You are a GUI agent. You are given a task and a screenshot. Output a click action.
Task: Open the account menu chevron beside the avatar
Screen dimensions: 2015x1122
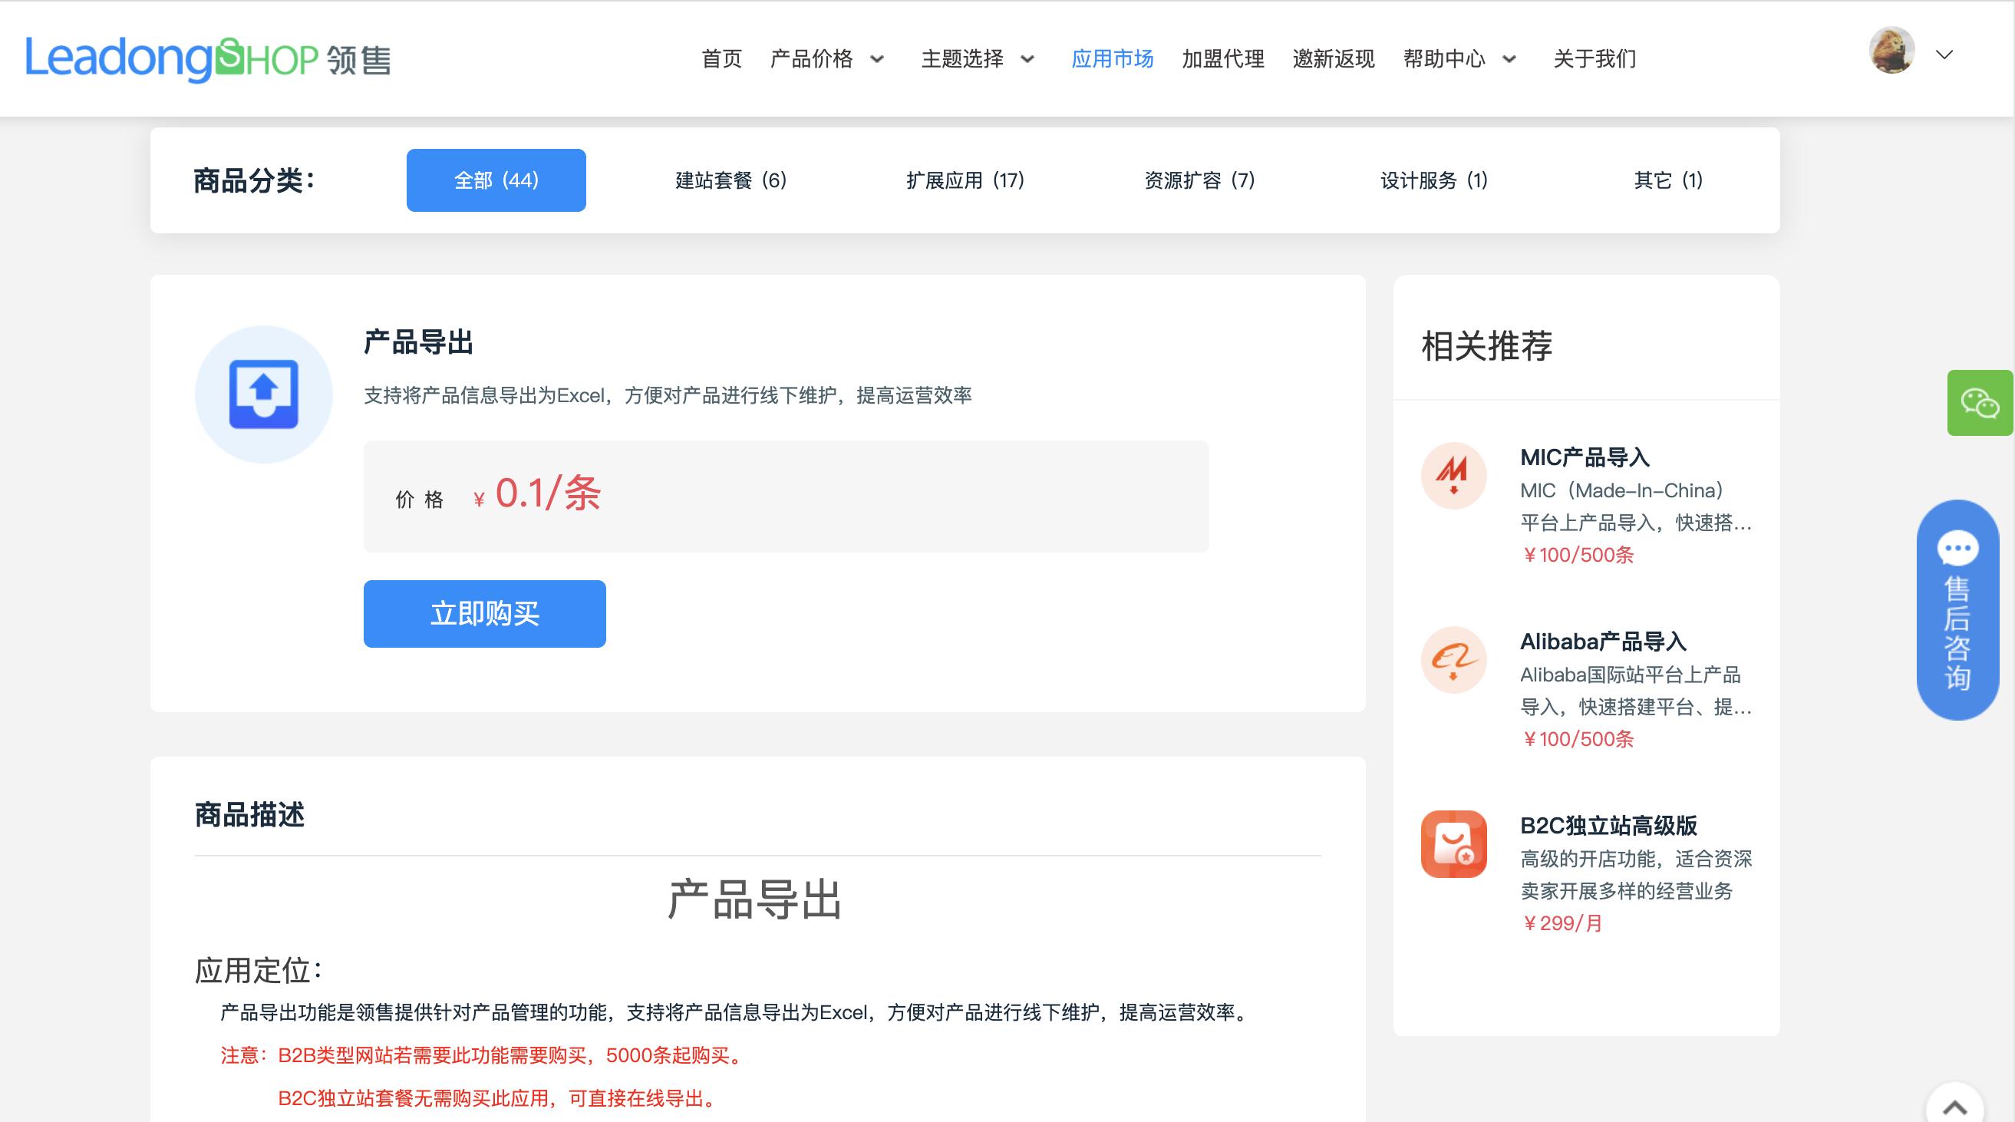click(1944, 53)
